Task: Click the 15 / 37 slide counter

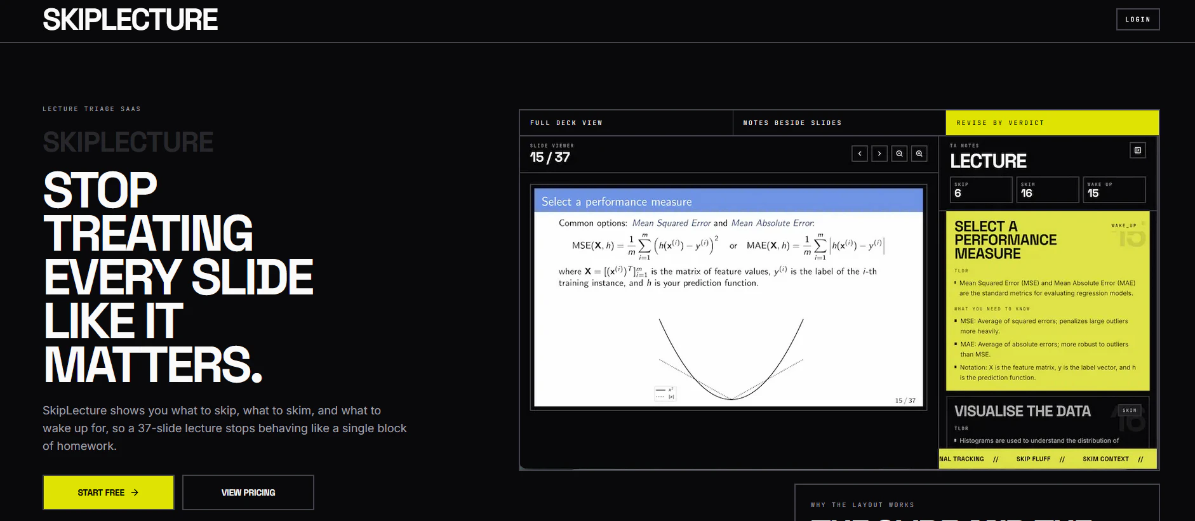Action: tap(550, 157)
